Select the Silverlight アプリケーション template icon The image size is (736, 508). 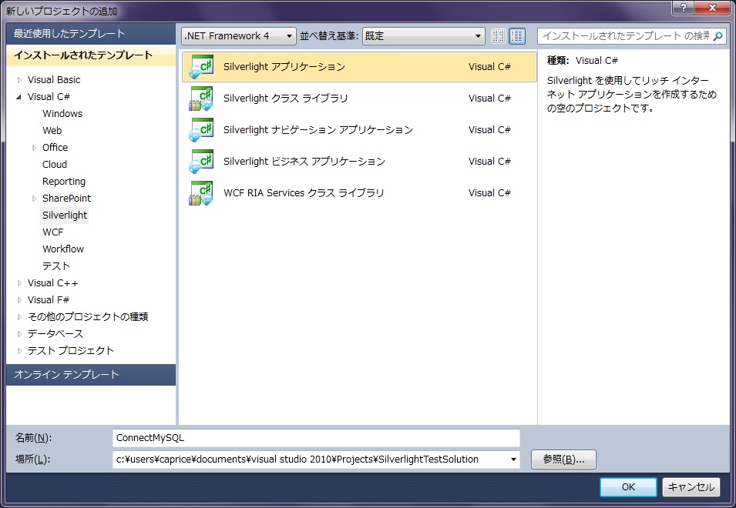[x=201, y=67]
